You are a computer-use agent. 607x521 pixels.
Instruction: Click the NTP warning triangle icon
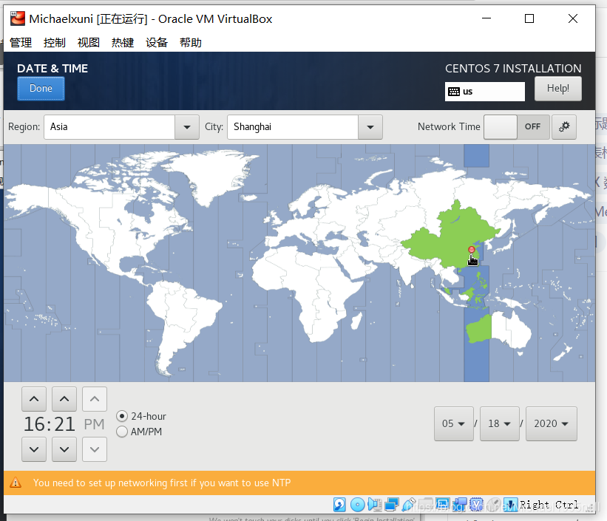[16, 483]
